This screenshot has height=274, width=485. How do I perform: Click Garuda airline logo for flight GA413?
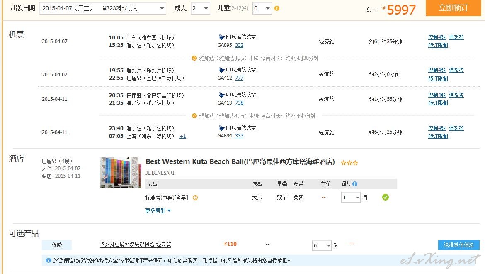(222, 95)
